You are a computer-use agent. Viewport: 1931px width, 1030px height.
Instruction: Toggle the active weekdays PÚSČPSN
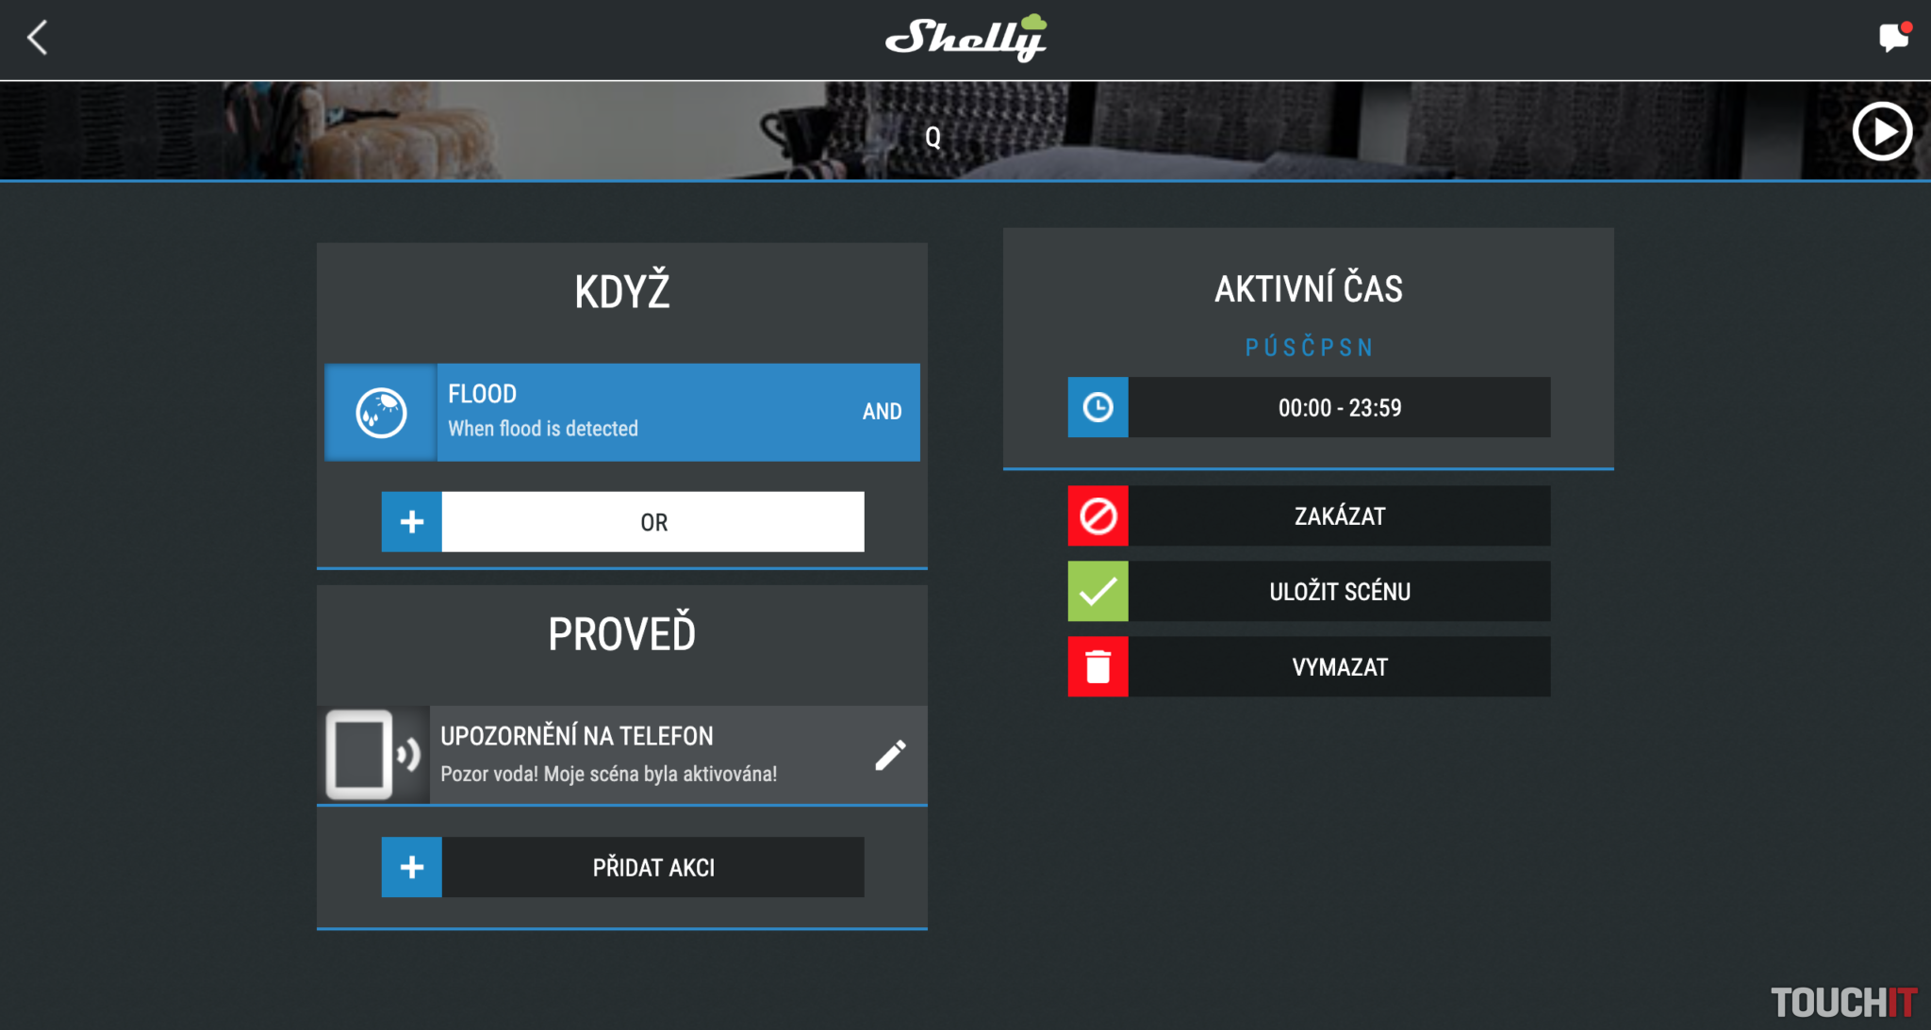1309,348
